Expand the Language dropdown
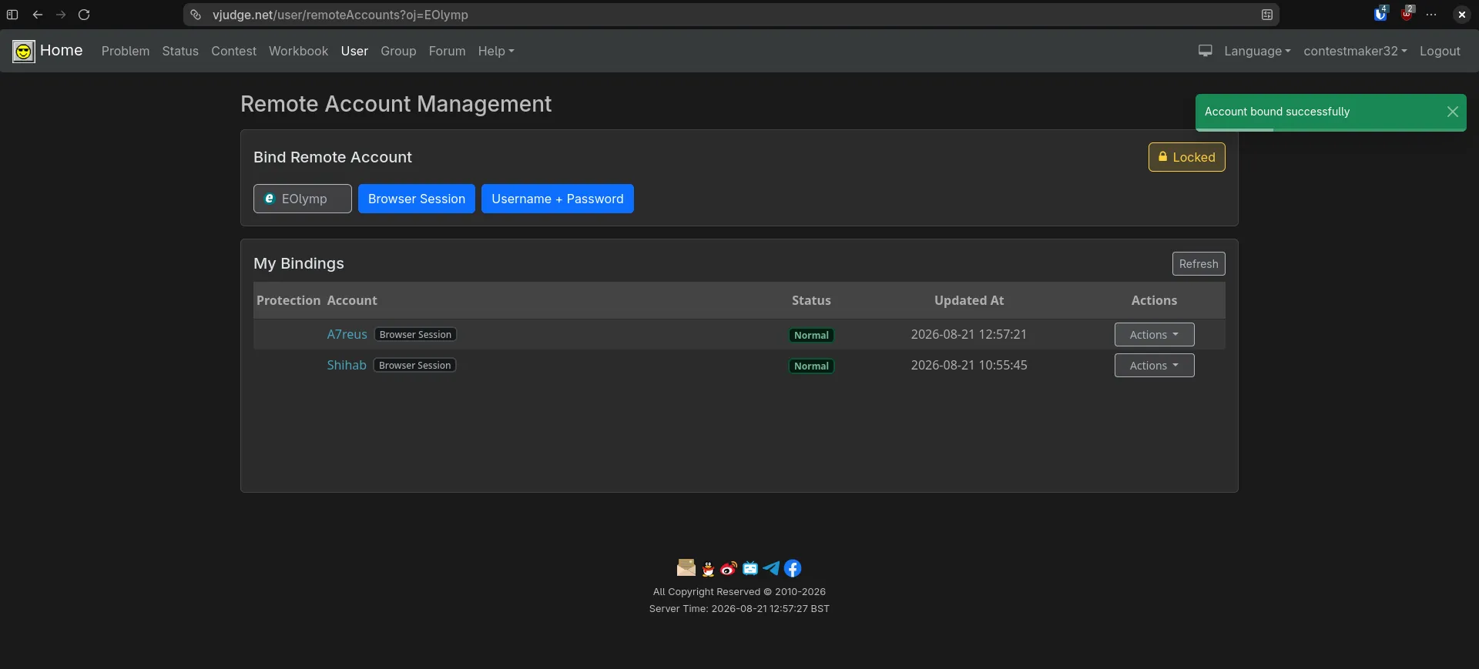 [x=1257, y=51]
